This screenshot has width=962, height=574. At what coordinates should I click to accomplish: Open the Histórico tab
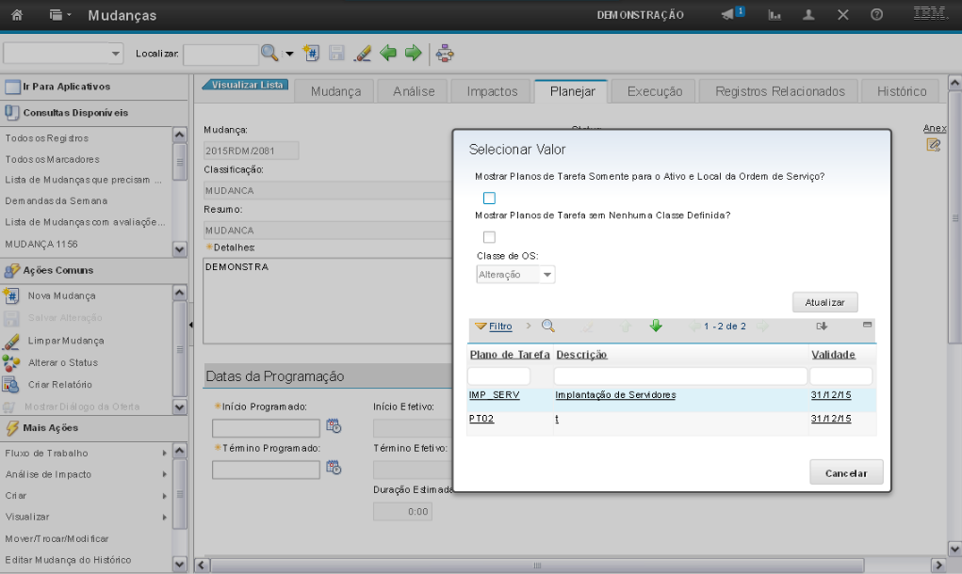pyautogui.click(x=901, y=91)
